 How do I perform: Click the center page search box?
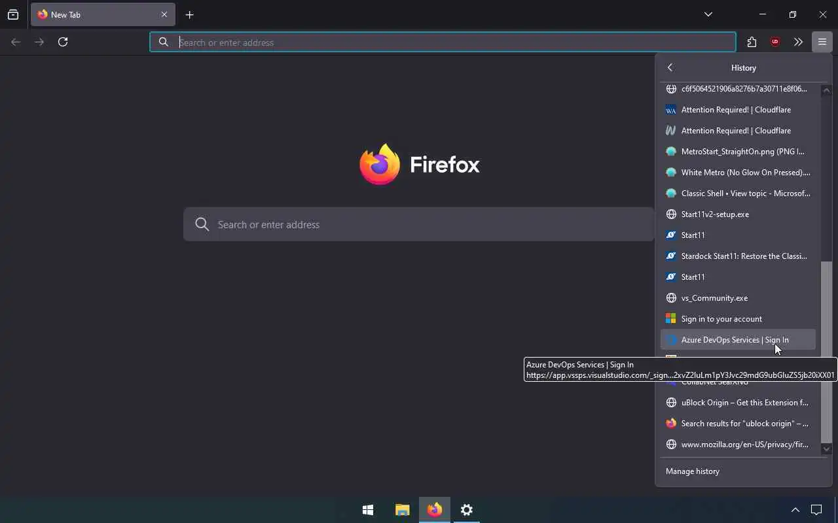(x=419, y=224)
